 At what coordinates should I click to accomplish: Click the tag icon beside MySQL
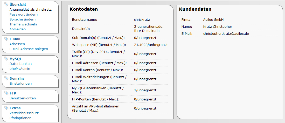tap(6, 59)
